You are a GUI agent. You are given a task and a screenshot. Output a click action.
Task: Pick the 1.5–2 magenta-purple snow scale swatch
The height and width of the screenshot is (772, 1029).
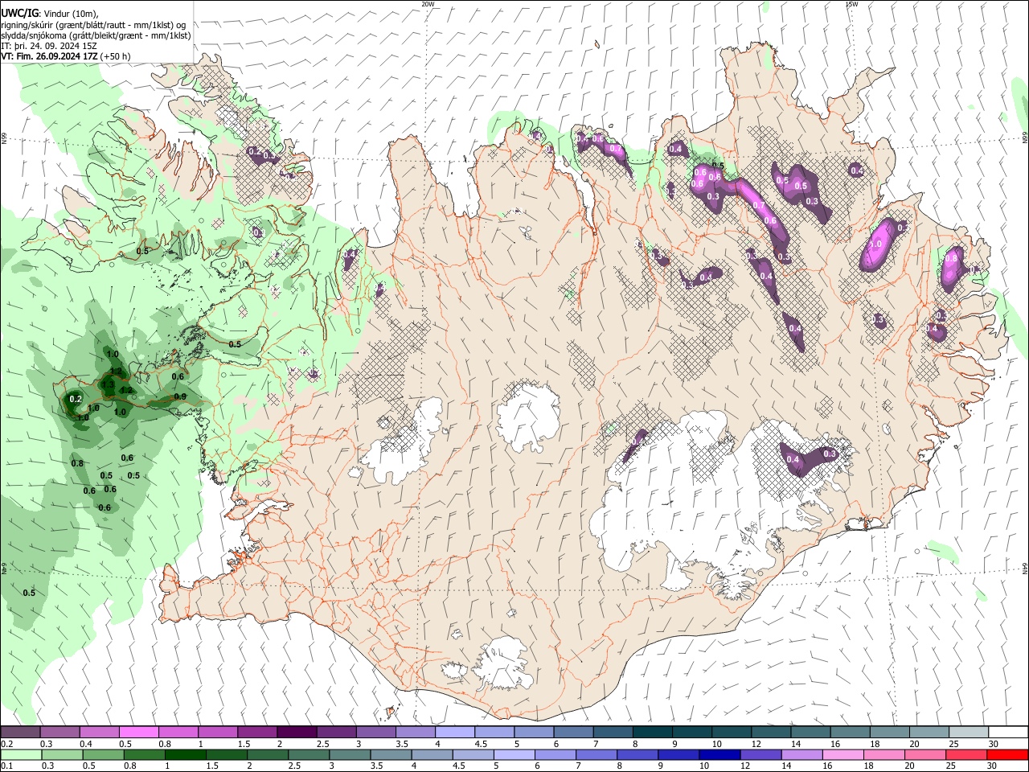pos(257,732)
